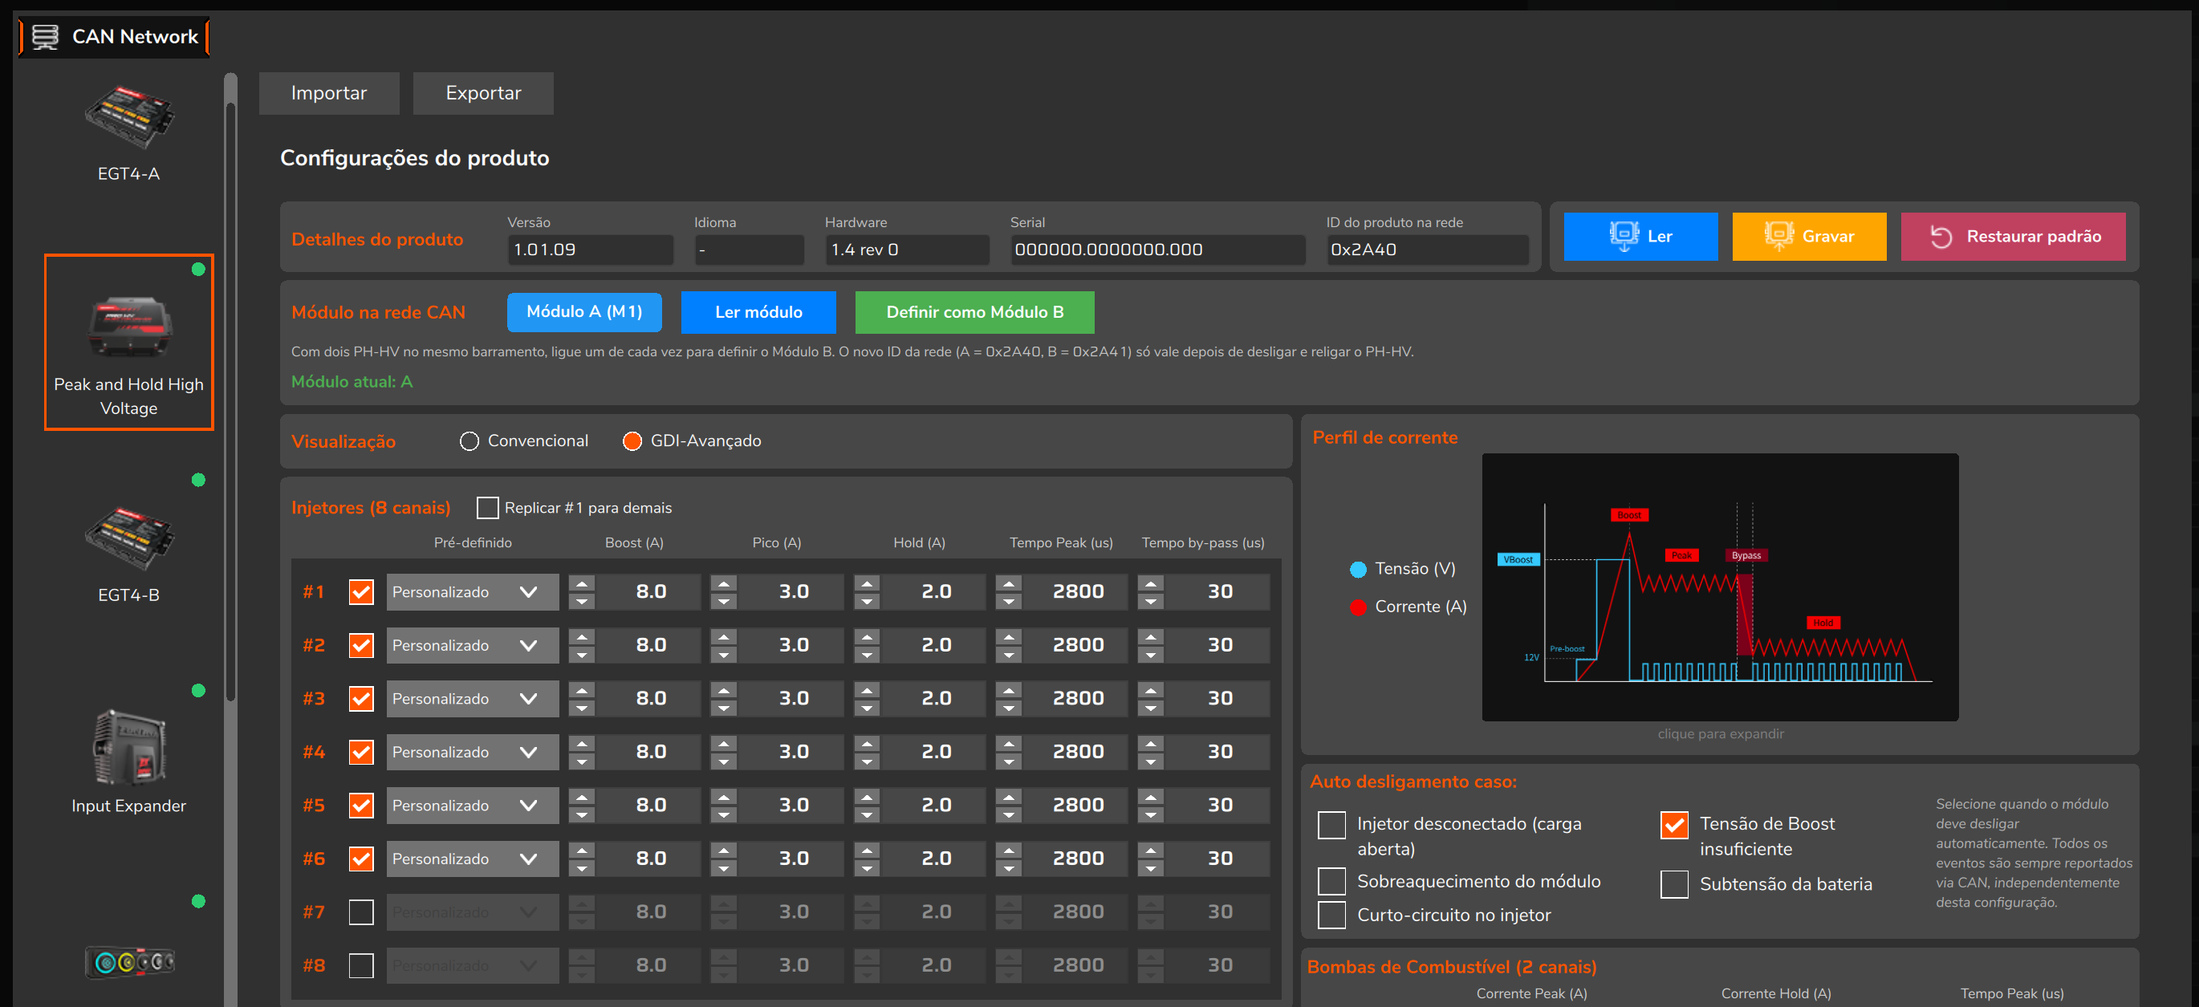Click the Exportar button

pos(483,93)
